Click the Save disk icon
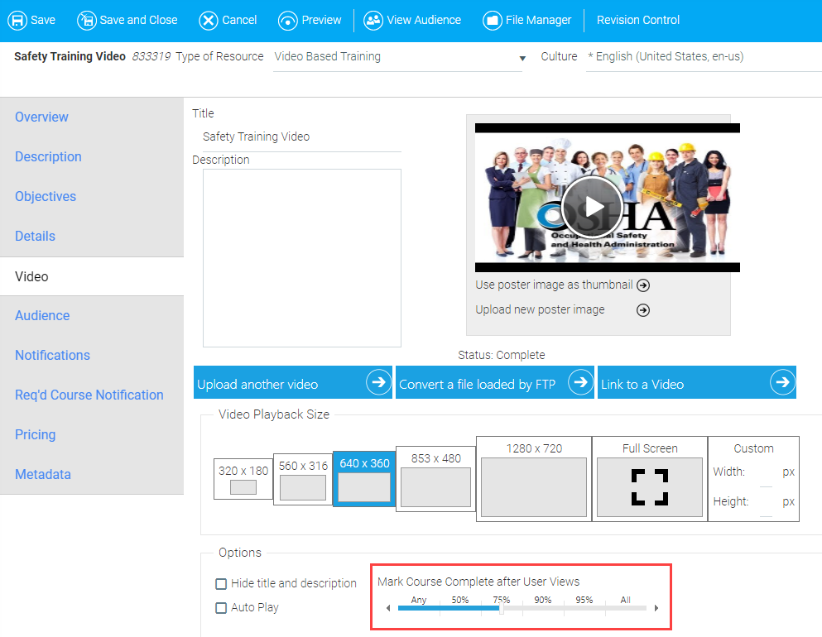The width and height of the screenshot is (822, 637). [17, 20]
